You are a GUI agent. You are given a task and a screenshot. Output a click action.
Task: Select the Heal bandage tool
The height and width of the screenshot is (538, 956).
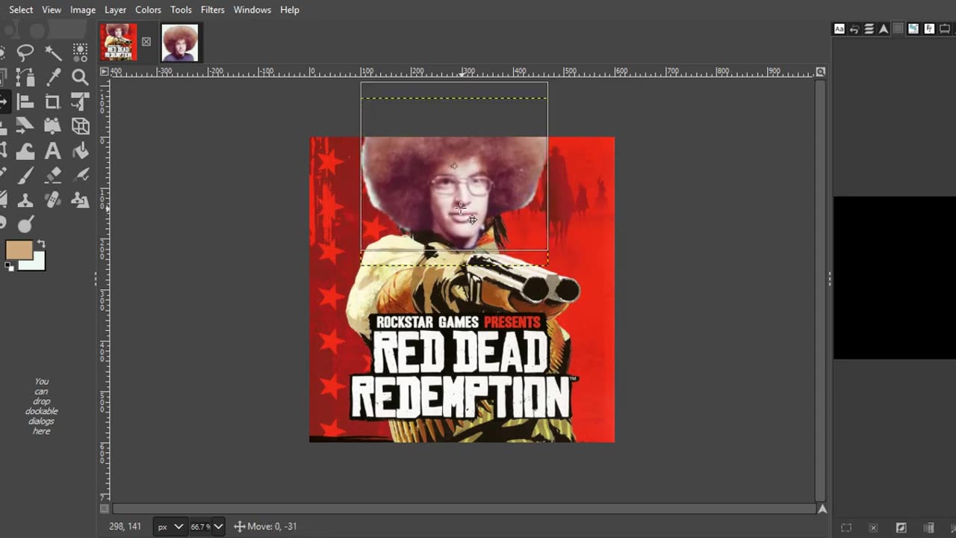[53, 200]
